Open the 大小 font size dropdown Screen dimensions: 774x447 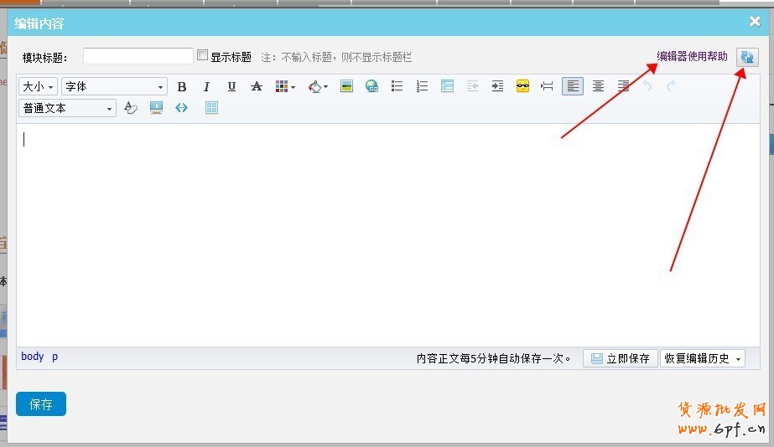(39, 86)
